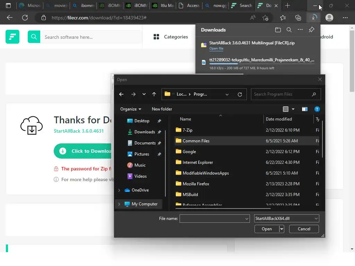Refresh the filecr page
The height and width of the screenshot is (266, 355).
[25, 18]
